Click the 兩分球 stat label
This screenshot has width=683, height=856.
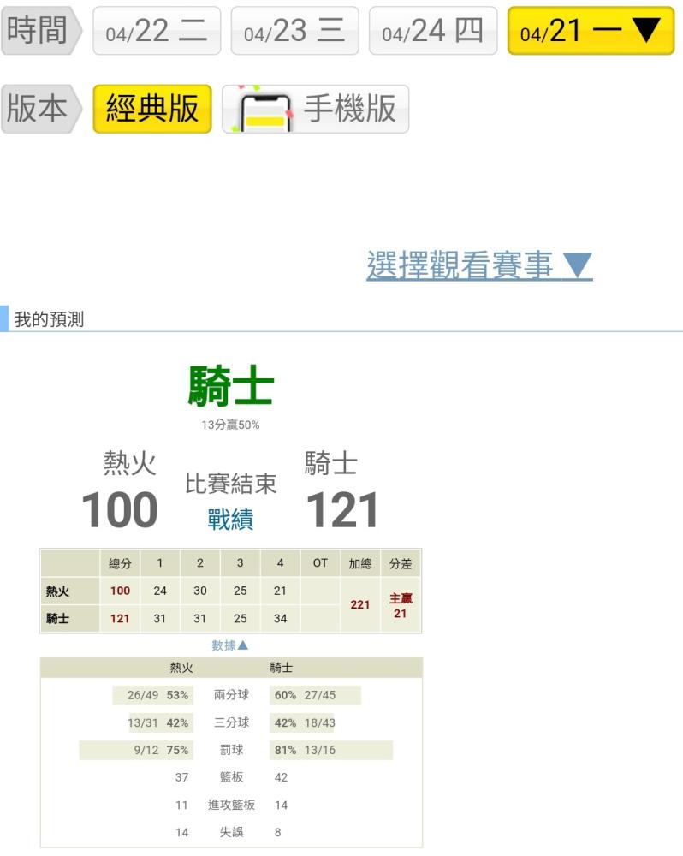(231, 695)
